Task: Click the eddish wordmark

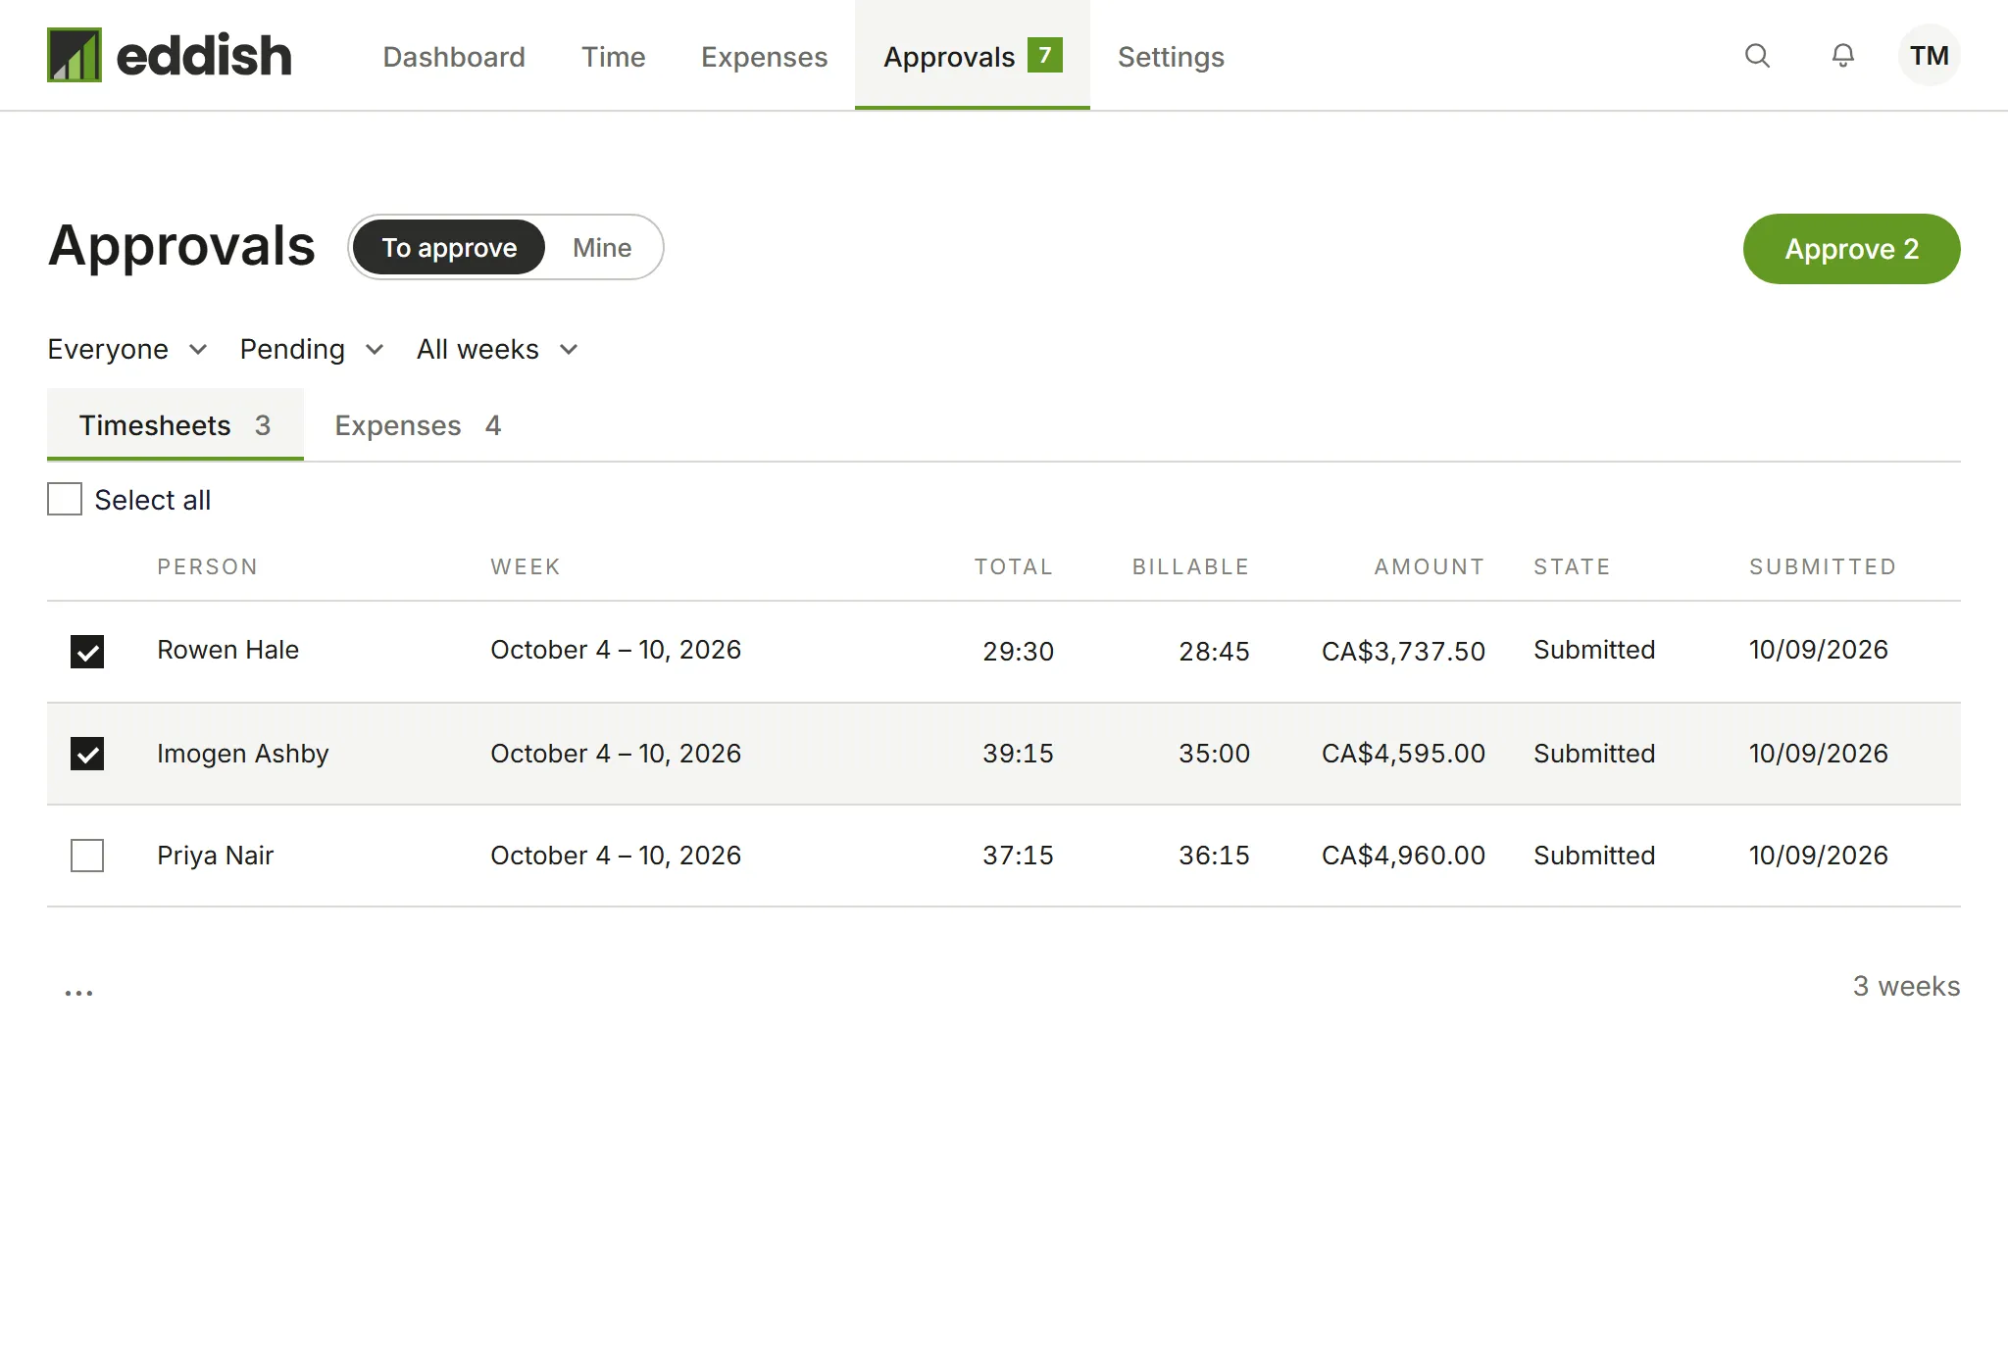Action: click(204, 55)
